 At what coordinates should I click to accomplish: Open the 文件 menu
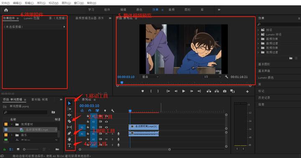click(5, 3)
